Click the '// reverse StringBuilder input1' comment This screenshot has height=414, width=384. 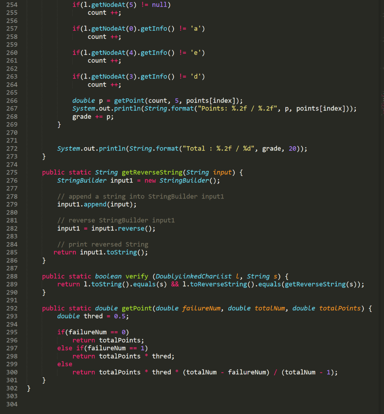point(116,220)
